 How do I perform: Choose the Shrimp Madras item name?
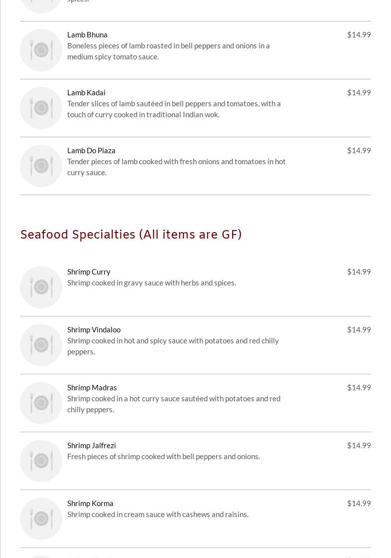click(92, 387)
